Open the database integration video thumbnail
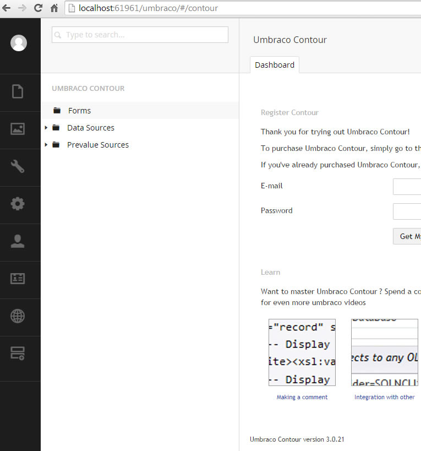The height and width of the screenshot is (451, 421). pyautogui.click(x=385, y=352)
